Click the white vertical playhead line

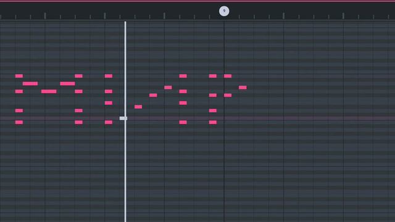pyautogui.click(x=125, y=121)
